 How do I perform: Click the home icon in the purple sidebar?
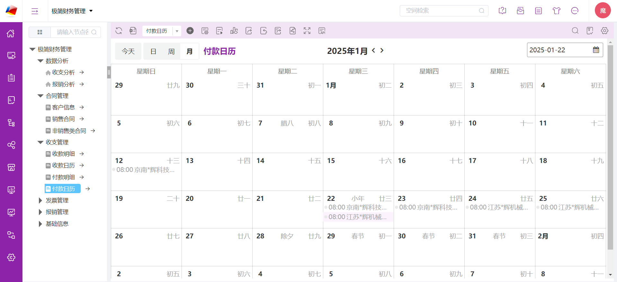pyautogui.click(x=11, y=33)
